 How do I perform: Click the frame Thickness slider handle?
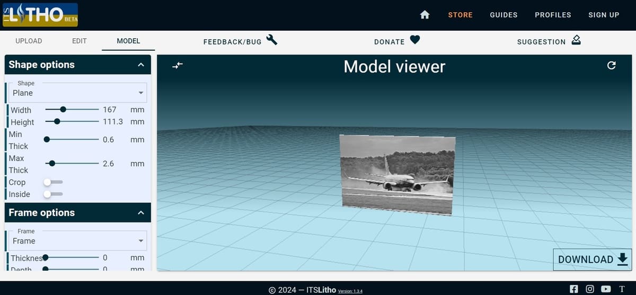46,257
